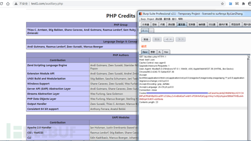251x141 pixels.
Task: Select the 编码器 (Decoder) tab
Action: 202,24
